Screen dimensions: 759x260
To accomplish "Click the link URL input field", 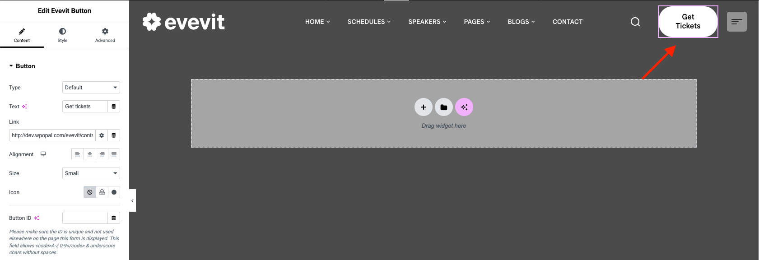I will (52, 135).
